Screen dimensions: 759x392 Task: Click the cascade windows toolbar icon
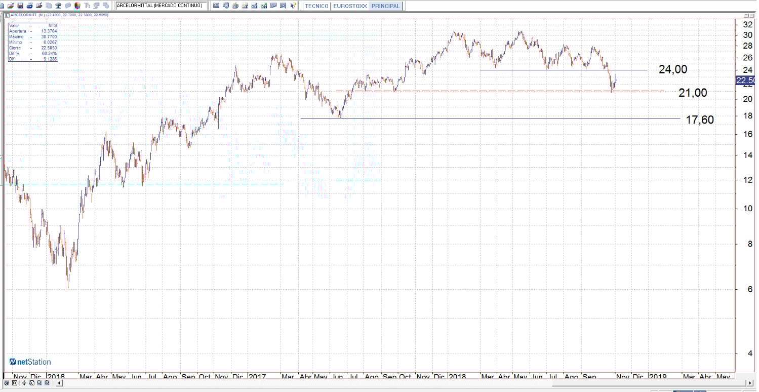105,6
